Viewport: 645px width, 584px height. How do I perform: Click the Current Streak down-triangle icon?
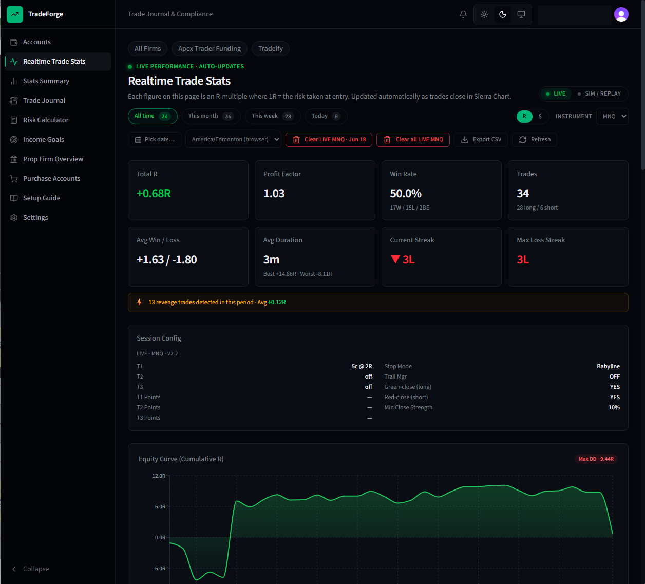(x=395, y=259)
